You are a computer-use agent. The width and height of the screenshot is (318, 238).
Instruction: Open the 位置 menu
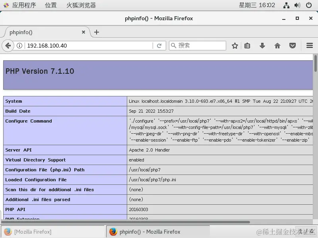tap(51, 5)
